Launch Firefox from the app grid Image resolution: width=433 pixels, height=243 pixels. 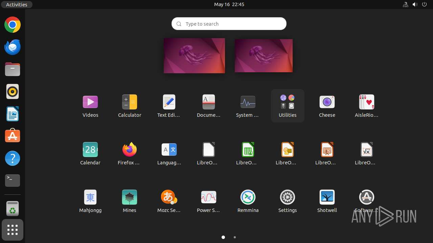pyautogui.click(x=130, y=153)
